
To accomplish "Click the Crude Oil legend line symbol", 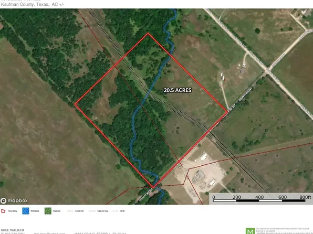I will click(x=70, y=211).
